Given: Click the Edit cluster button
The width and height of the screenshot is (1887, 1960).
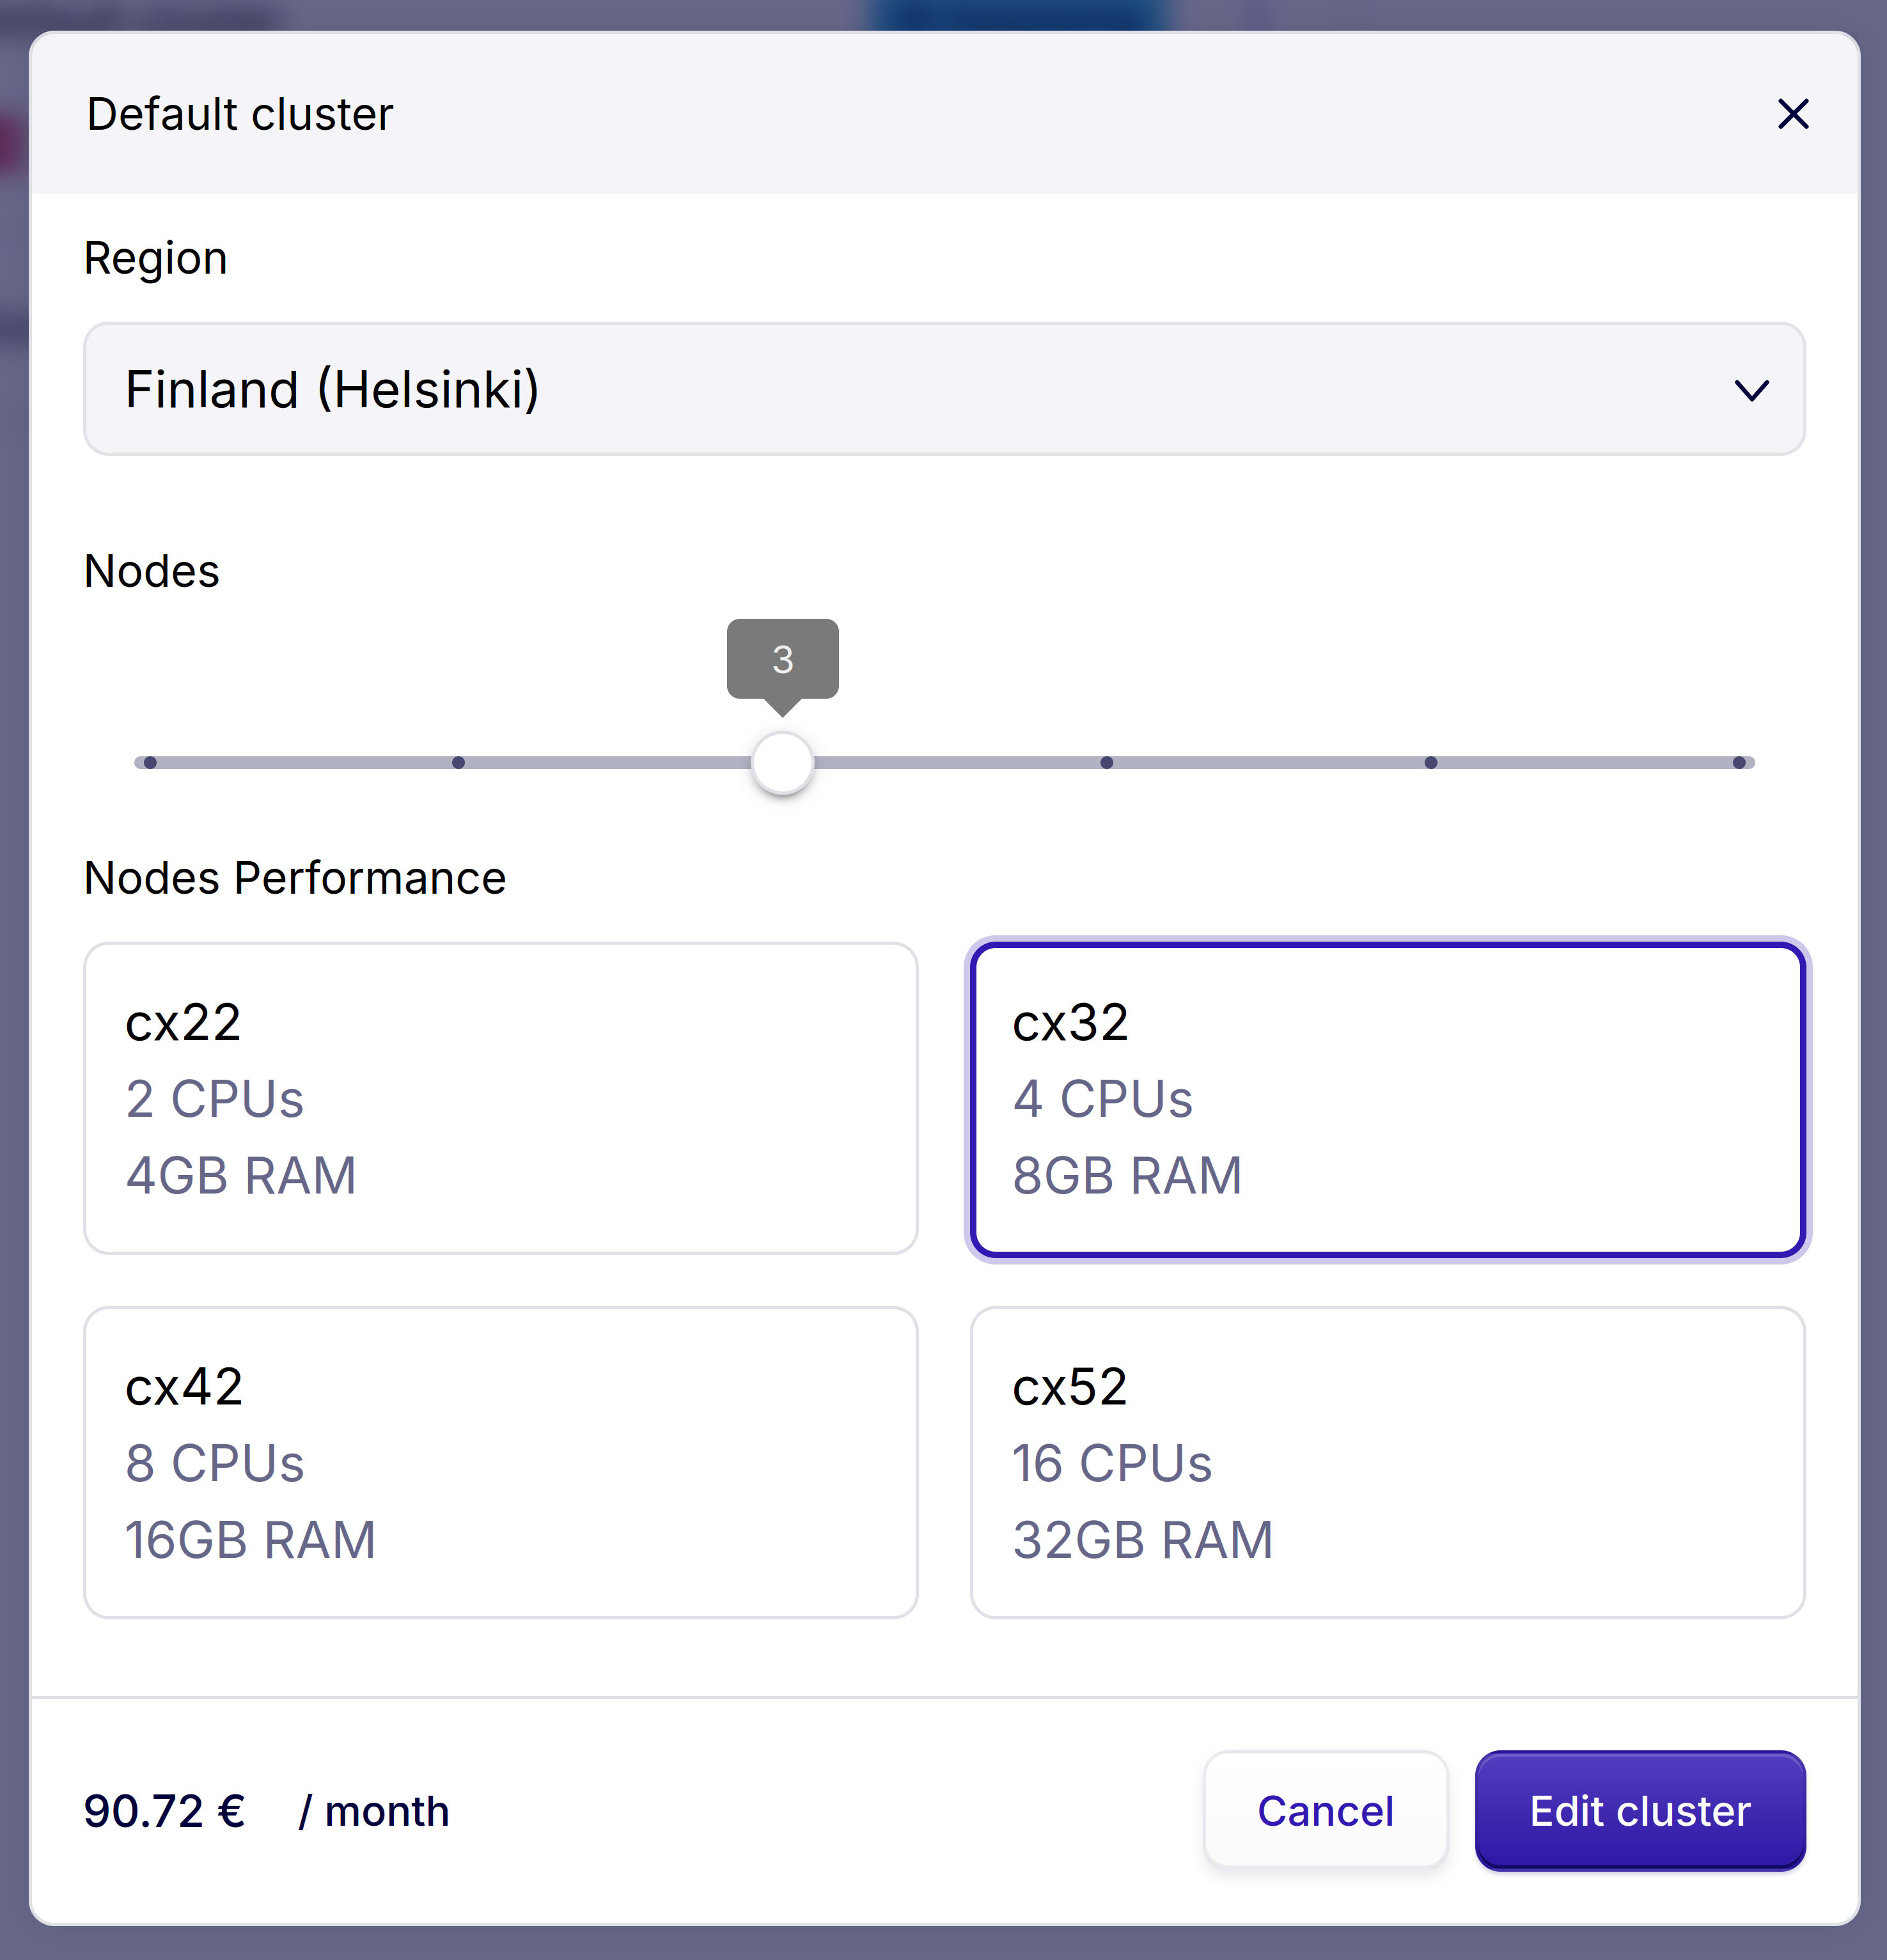Looking at the screenshot, I should point(1640,1811).
